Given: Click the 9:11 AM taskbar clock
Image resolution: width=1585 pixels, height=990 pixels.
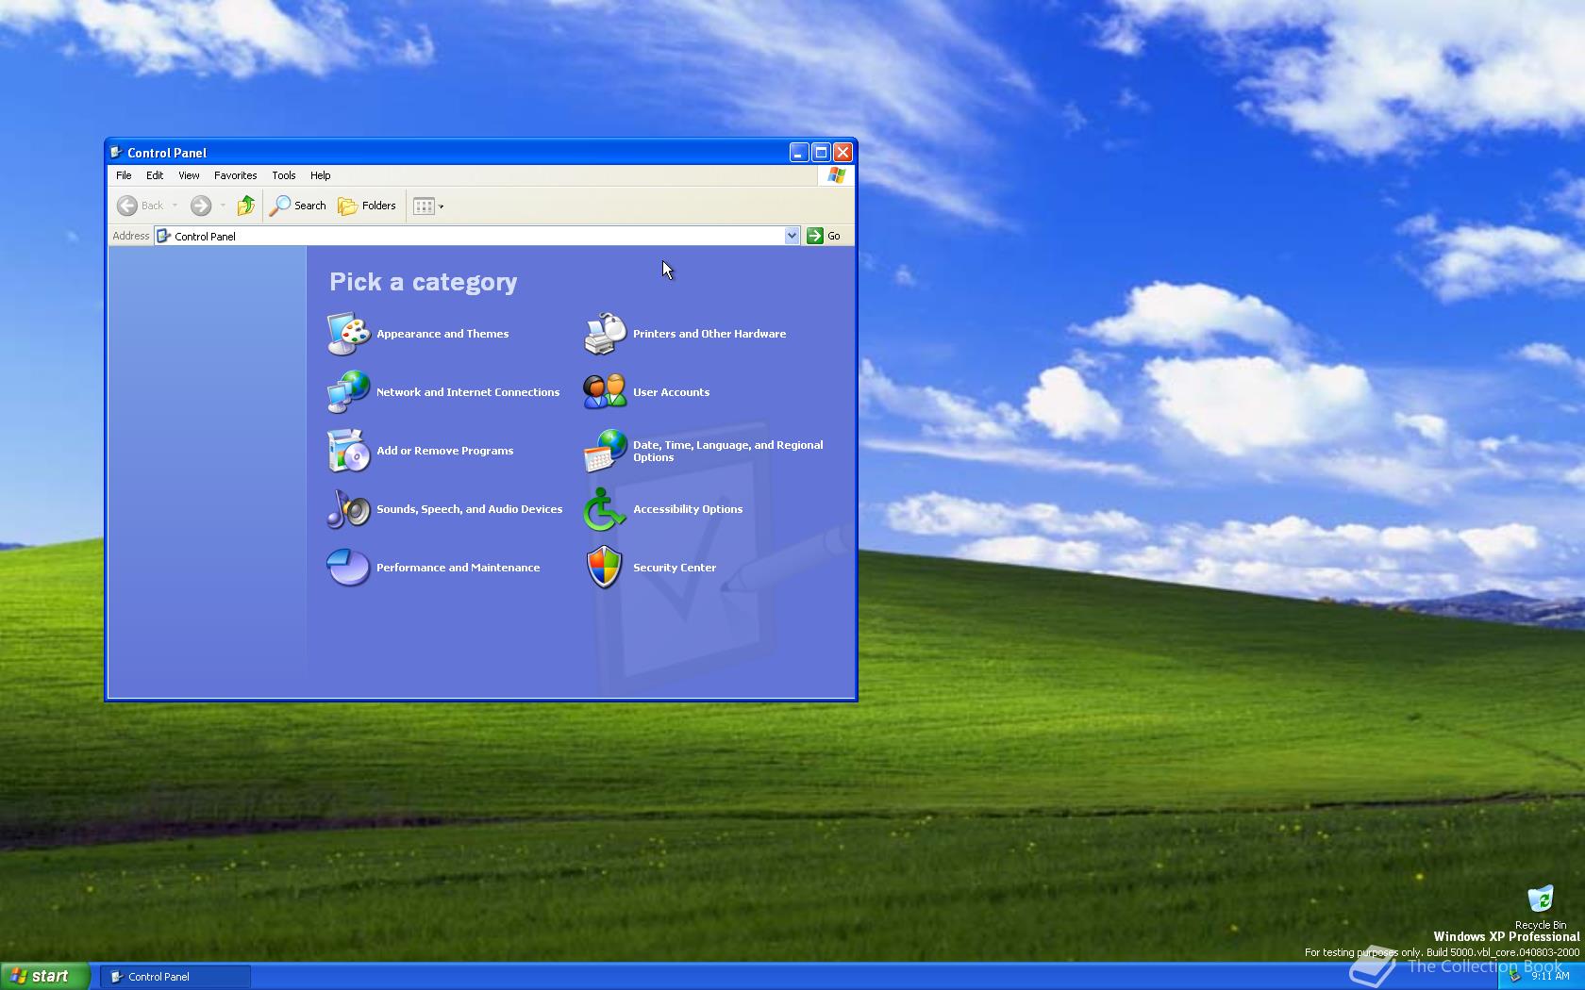Looking at the screenshot, I should pyautogui.click(x=1550, y=976).
